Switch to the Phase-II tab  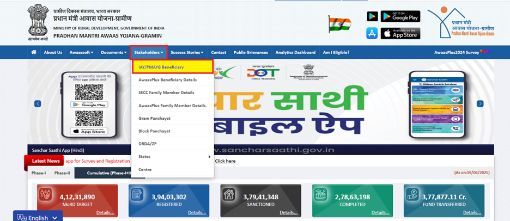point(62,173)
